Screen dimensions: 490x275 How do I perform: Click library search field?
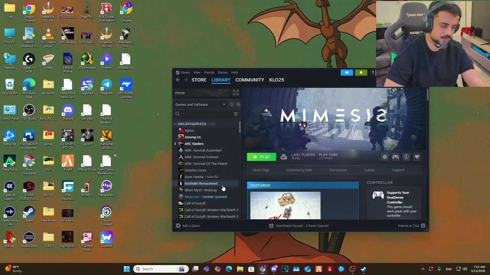point(203,114)
